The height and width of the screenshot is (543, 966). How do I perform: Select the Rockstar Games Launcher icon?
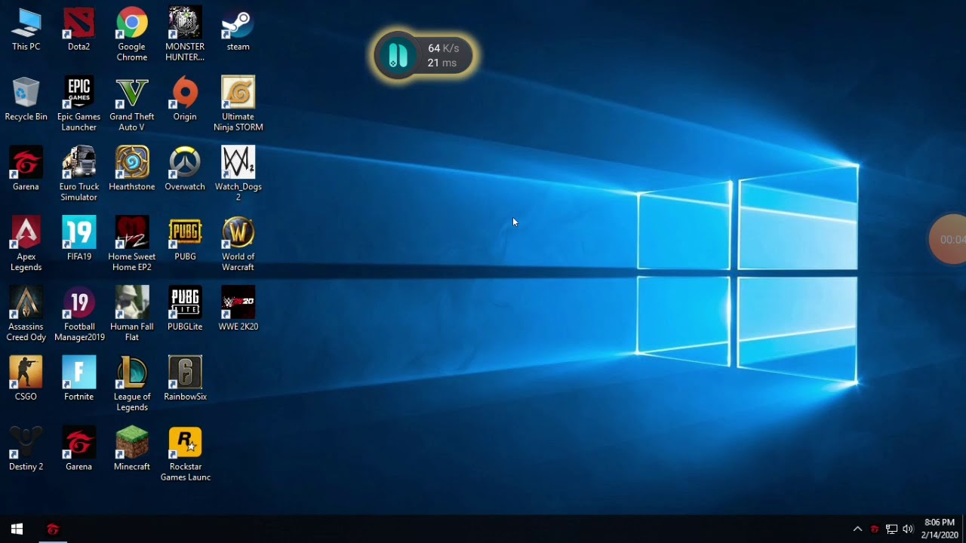click(185, 456)
